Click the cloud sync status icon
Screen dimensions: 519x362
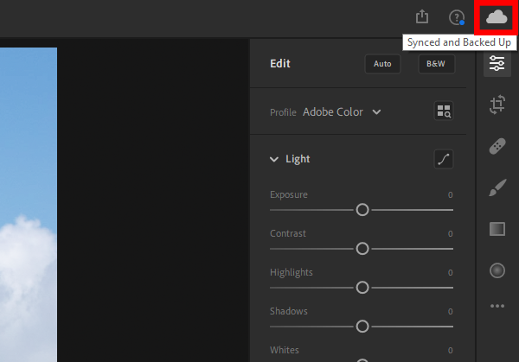pyautogui.click(x=497, y=17)
